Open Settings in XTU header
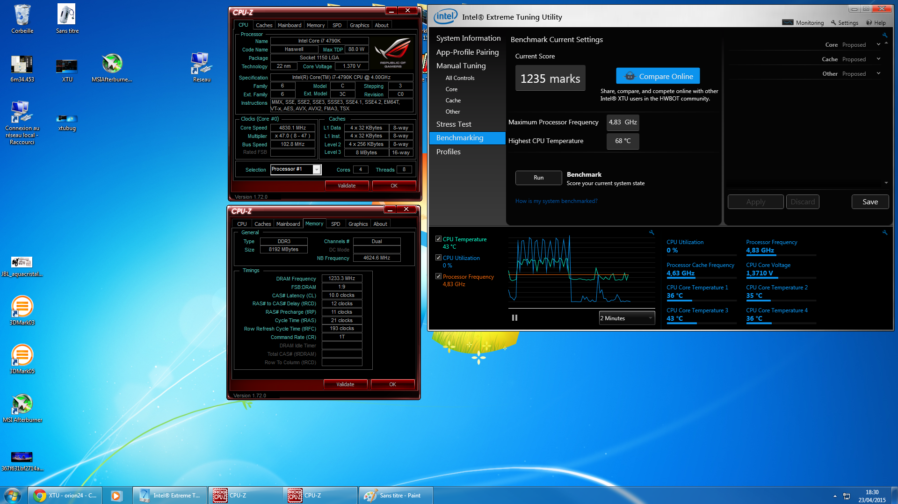This screenshot has width=898, height=504. (844, 22)
